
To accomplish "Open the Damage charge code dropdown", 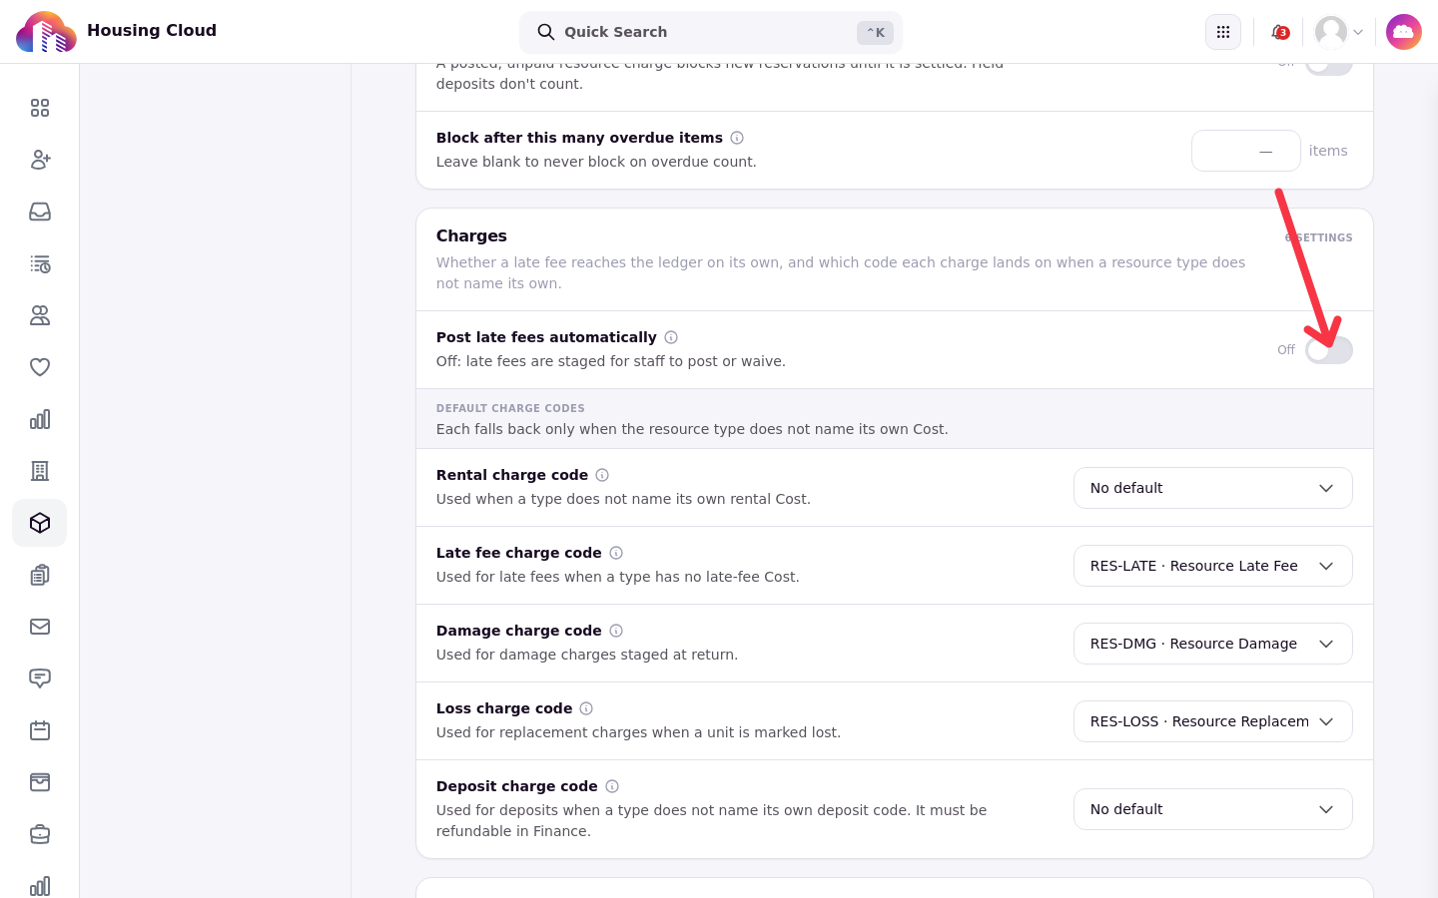I will pyautogui.click(x=1213, y=644).
